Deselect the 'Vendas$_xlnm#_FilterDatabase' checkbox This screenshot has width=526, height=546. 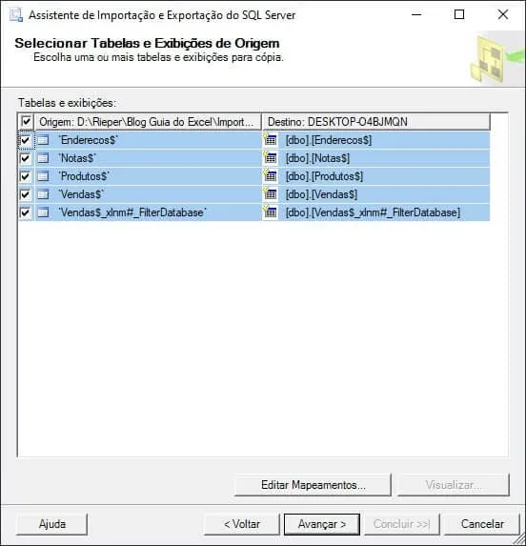[x=25, y=212]
